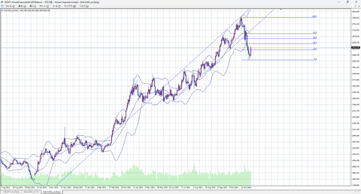Click the MetaTrader app icon in title bar

coord(2,2)
